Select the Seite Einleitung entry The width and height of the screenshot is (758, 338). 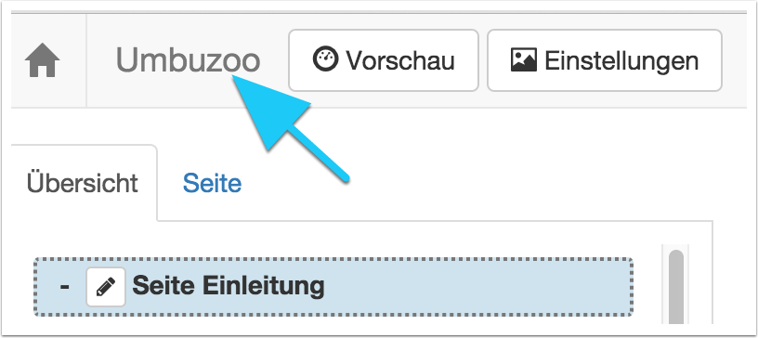333,287
